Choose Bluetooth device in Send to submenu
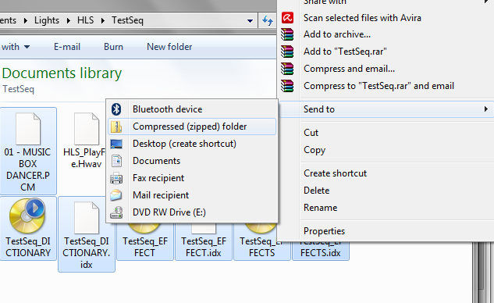Screen dimensions: 494x303 (x=192, y=109)
